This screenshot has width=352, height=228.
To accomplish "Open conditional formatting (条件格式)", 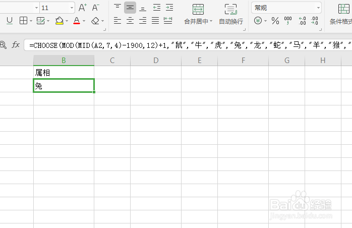I will (342, 14).
